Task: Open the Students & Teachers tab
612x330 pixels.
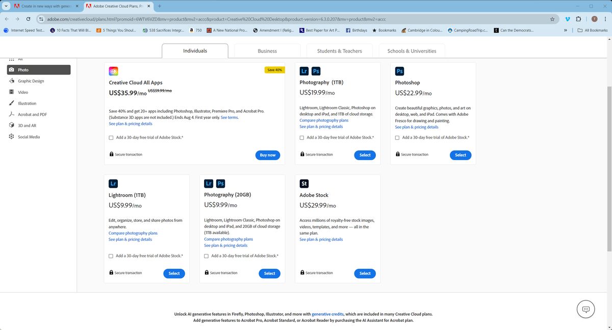Action: [339, 51]
